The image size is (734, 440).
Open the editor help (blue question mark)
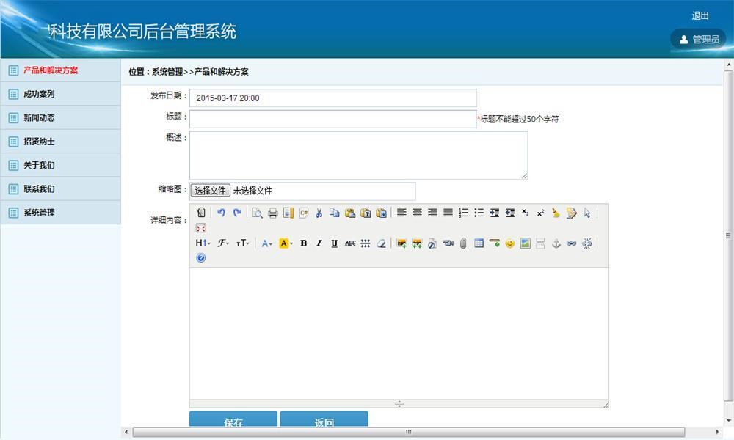click(x=201, y=258)
